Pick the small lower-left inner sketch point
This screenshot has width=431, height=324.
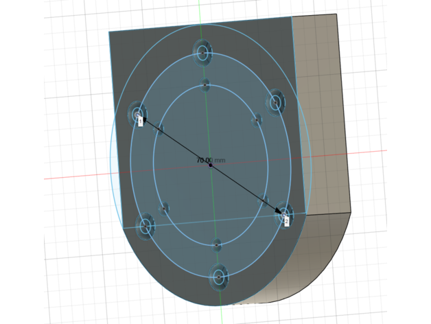click(163, 208)
